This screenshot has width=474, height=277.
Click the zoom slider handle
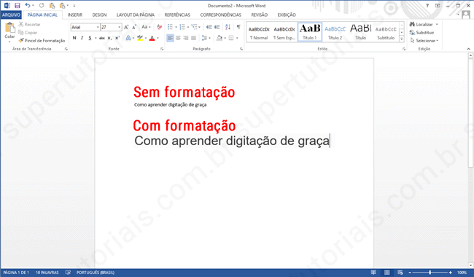point(430,273)
